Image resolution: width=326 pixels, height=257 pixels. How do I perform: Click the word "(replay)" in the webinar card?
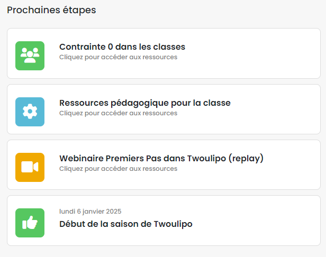(x=246, y=159)
